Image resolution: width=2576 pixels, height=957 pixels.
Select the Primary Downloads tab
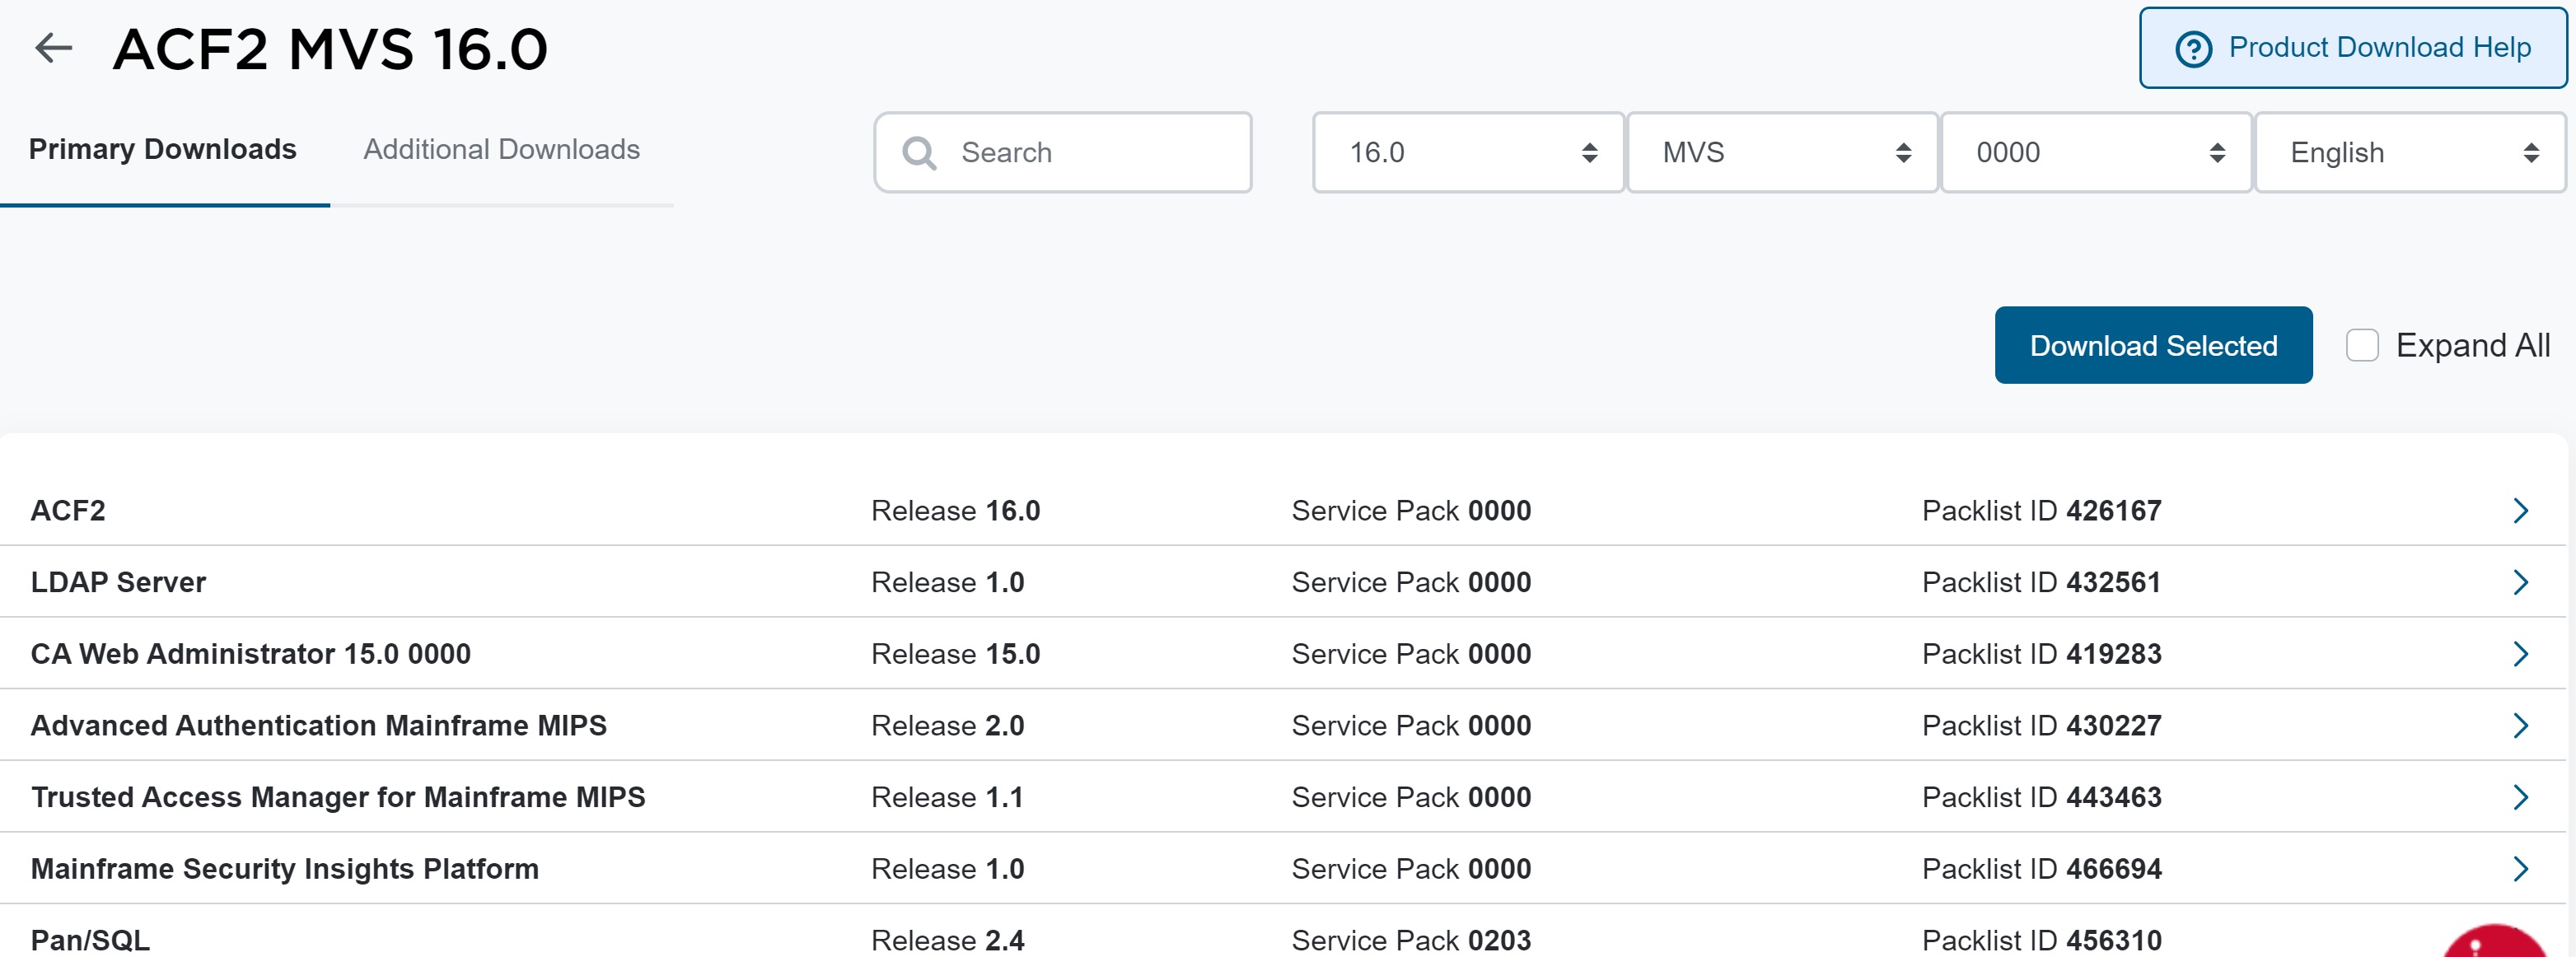[x=163, y=150]
